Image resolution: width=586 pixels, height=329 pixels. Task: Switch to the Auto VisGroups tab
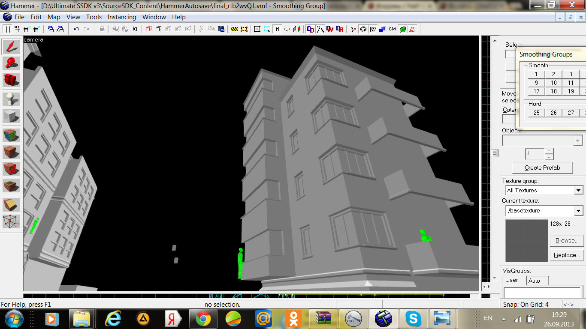tap(534, 281)
